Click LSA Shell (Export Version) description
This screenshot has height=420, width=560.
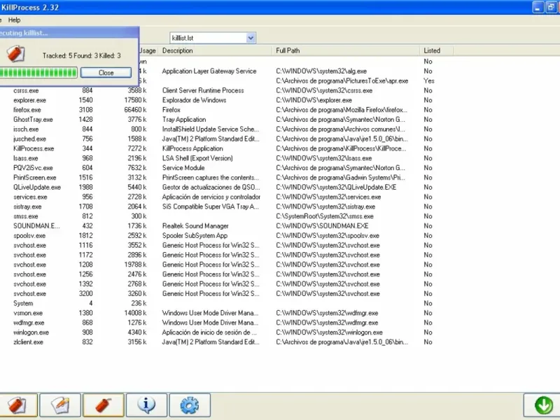[x=197, y=158]
